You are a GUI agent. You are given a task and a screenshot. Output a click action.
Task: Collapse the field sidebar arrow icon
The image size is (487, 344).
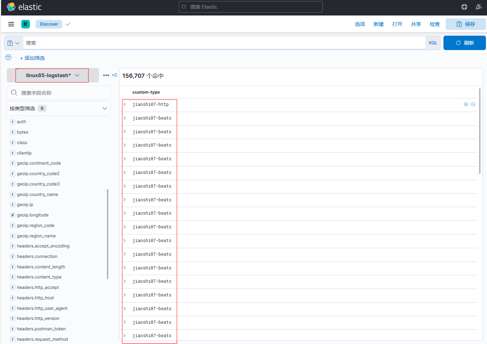click(x=115, y=75)
